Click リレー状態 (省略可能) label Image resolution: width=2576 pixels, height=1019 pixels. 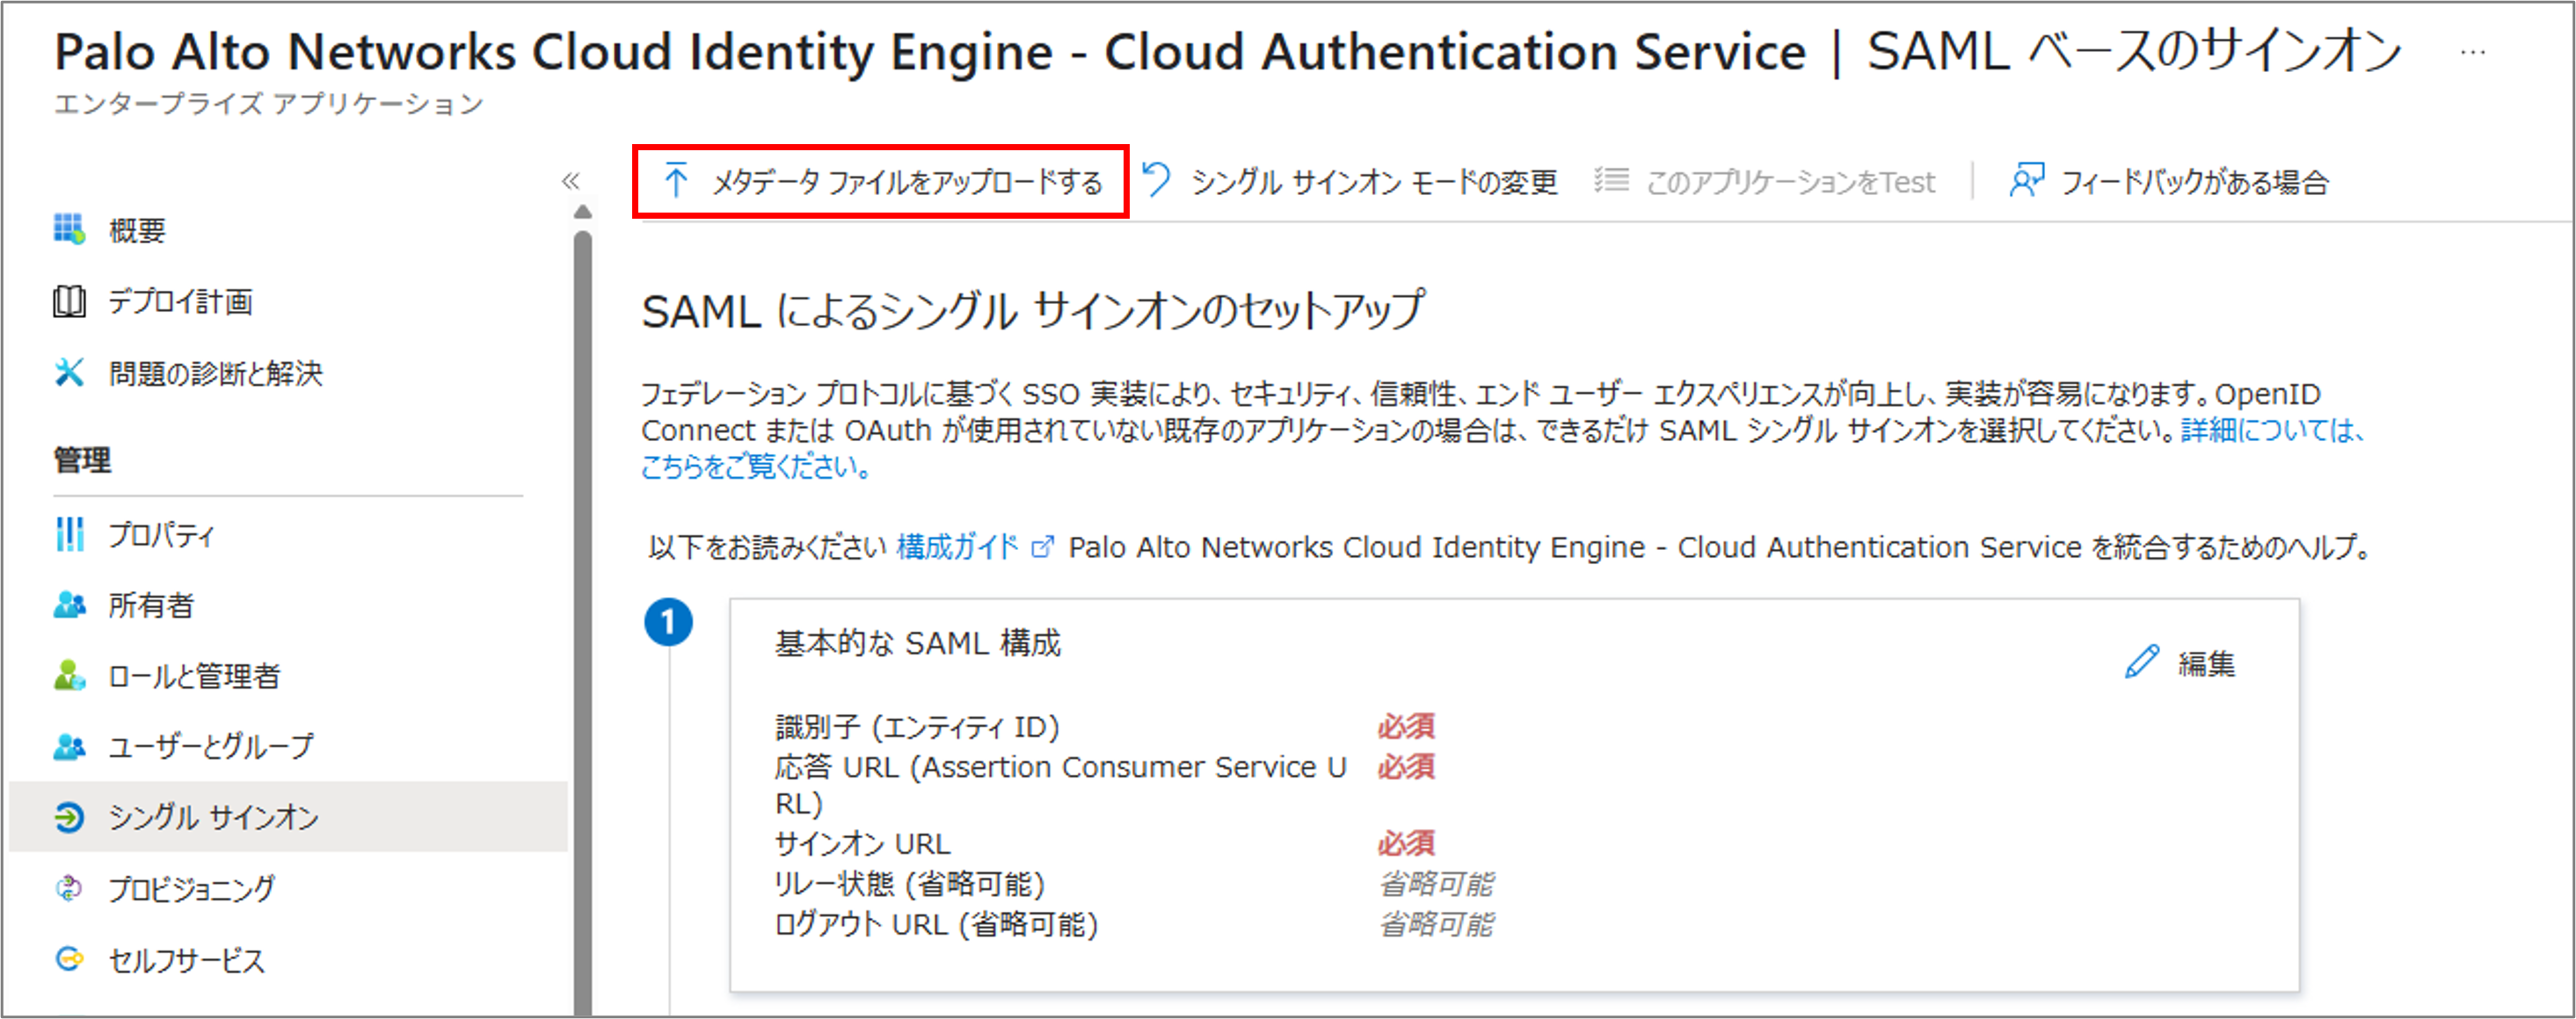910,884
